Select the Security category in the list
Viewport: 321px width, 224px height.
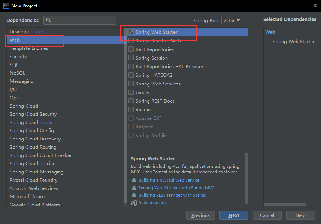(x=18, y=57)
